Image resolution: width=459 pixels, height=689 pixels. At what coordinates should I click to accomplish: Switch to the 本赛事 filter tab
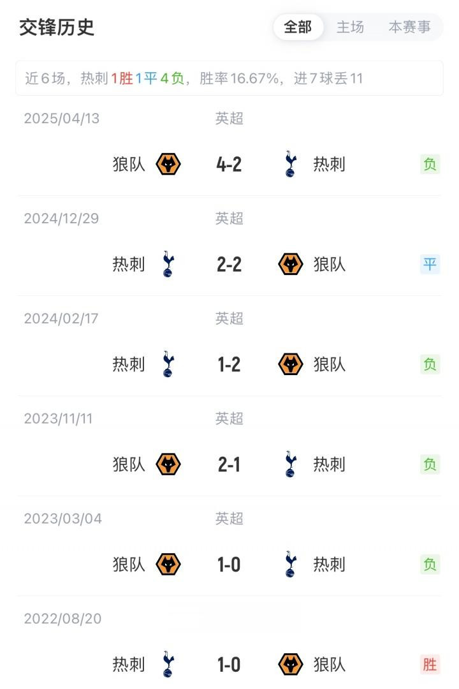pyautogui.click(x=409, y=27)
